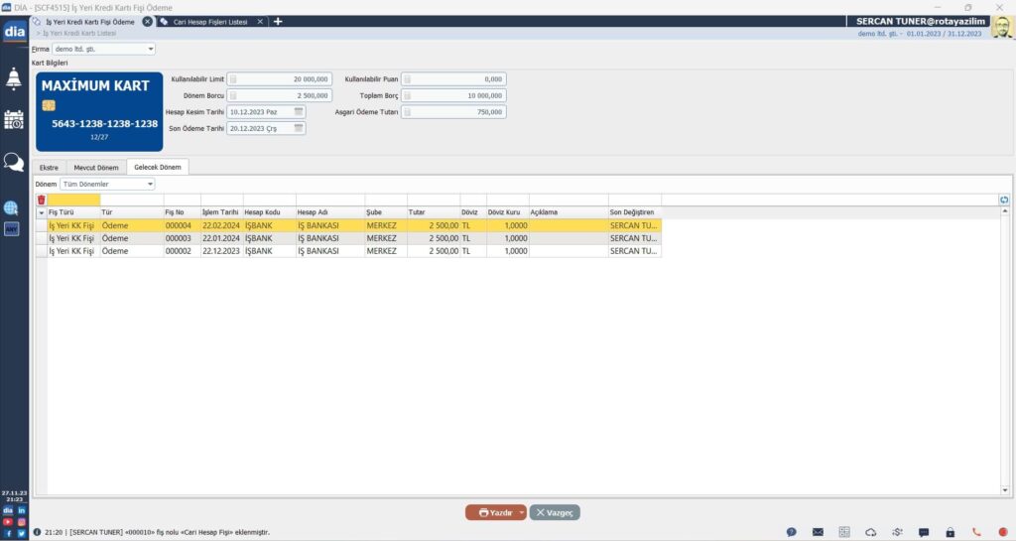Viewport: 1016px width, 541px height.
Task: Open the message bubble icon in status bar
Action: click(924, 532)
